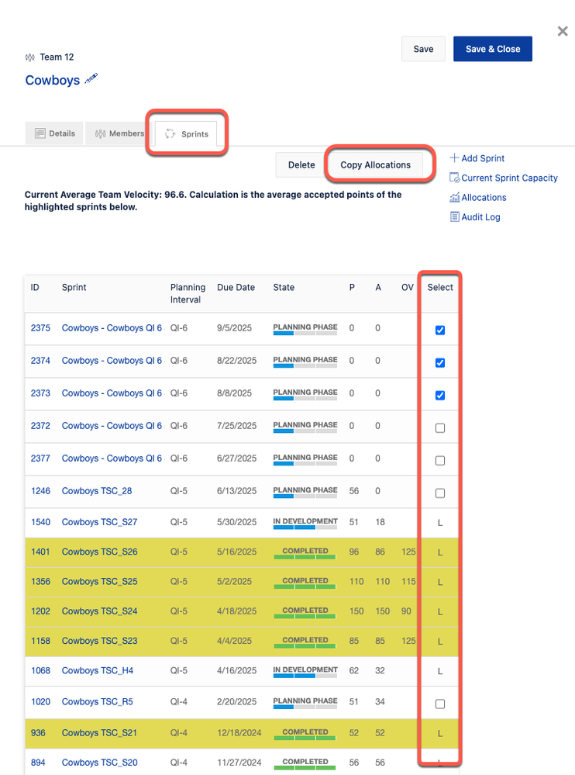Open sprint ID 2377
The height and width of the screenshot is (775, 575).
[x=40, y=458]
